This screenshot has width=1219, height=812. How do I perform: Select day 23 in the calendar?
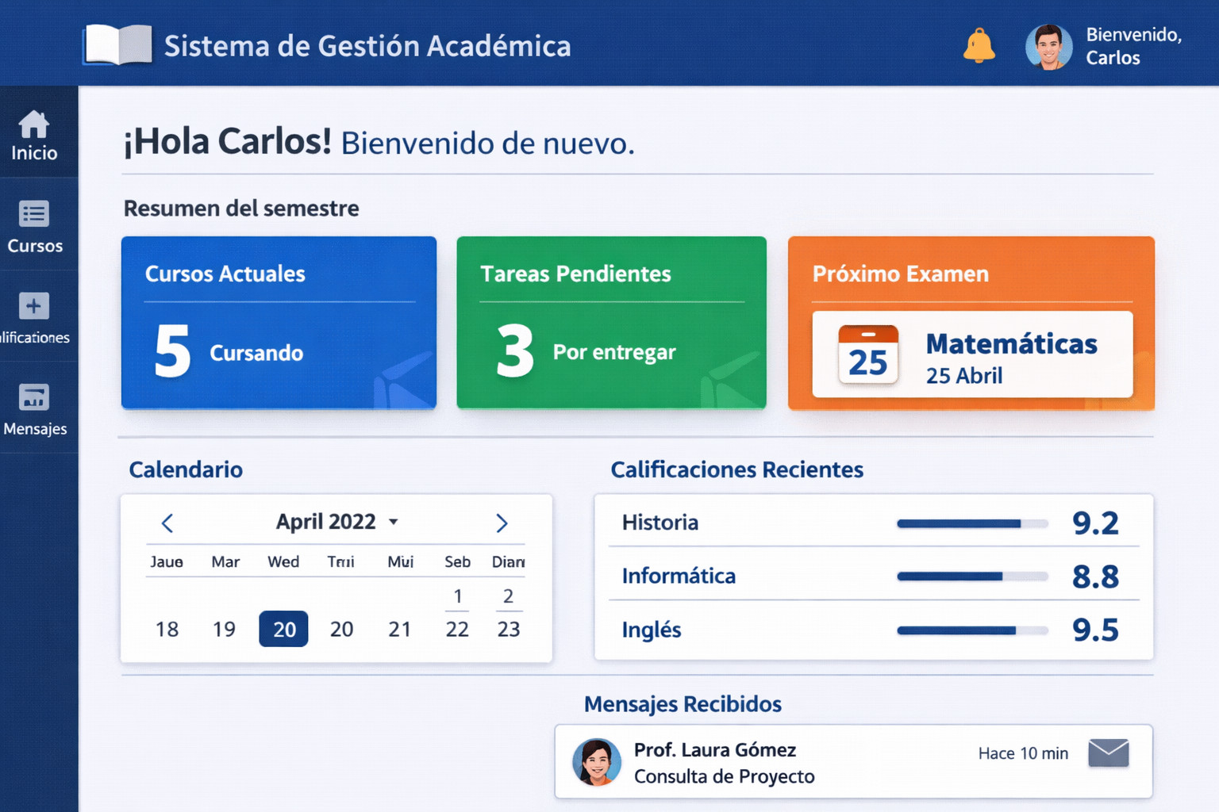coord(508,629)
